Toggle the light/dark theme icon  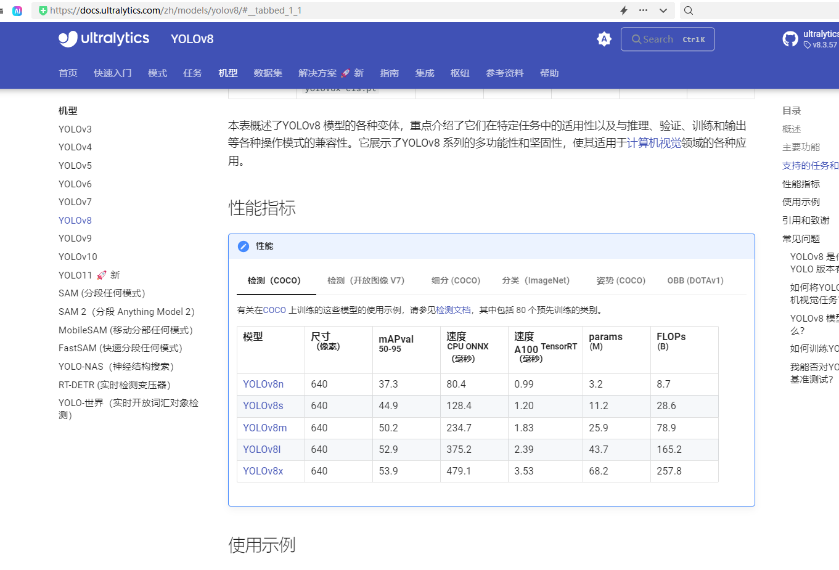point(604,39)
